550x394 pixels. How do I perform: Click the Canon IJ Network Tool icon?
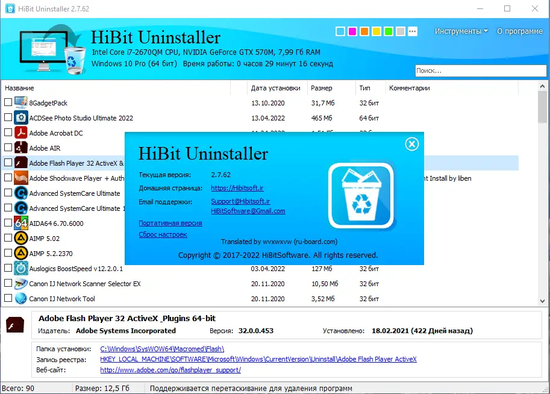pyautogui.click(x=21, y=299)
